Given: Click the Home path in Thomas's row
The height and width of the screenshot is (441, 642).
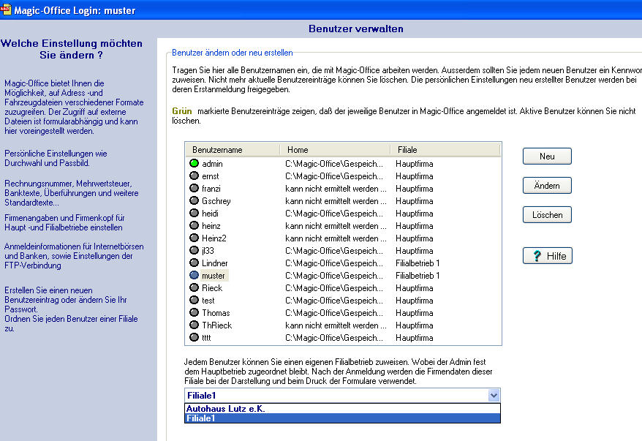Looking at the screenshot, I should 334,313.
